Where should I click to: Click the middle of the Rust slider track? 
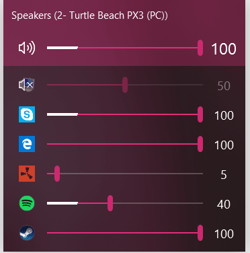(125, 174)
